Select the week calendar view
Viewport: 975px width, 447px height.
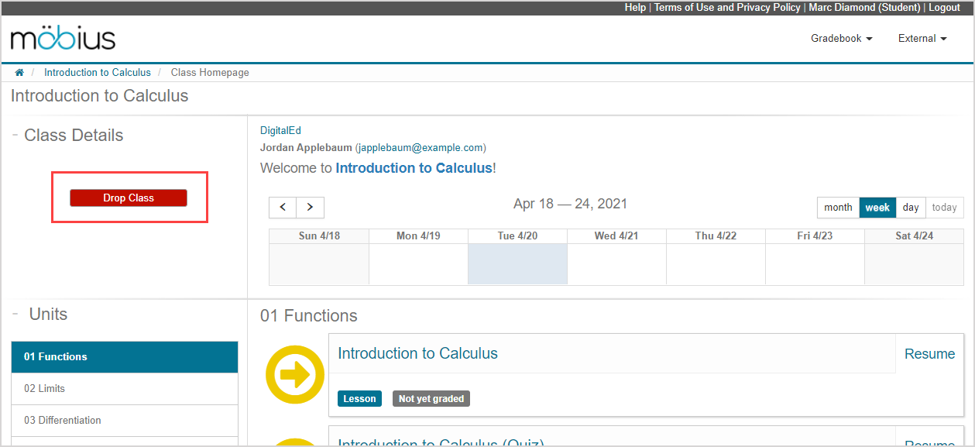pos(877,208)
